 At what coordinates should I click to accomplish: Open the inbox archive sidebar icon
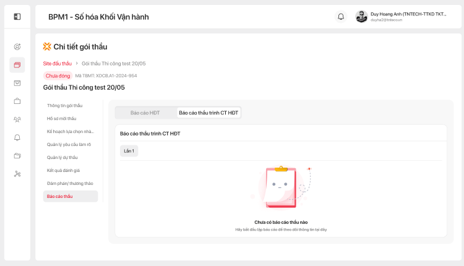[17, 83]
